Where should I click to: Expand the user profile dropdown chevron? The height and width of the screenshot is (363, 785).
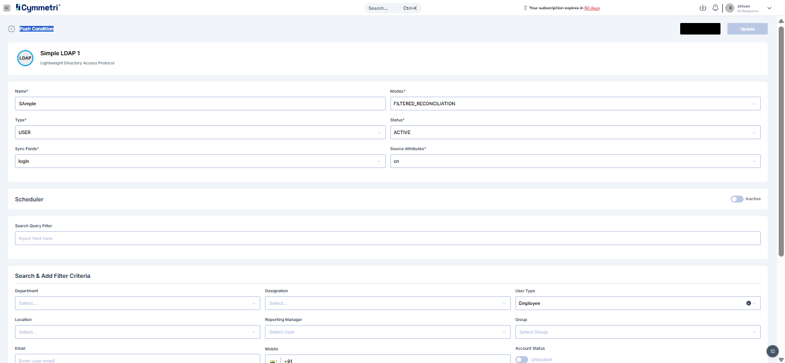coord(769,8)
